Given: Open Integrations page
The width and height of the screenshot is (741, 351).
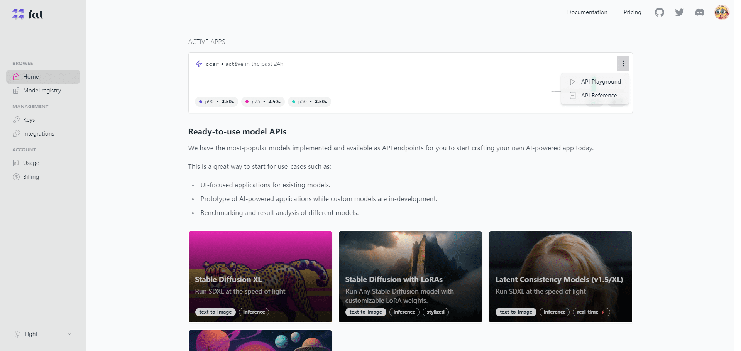Looking at the screenshot, I should [x=43, y=134].
